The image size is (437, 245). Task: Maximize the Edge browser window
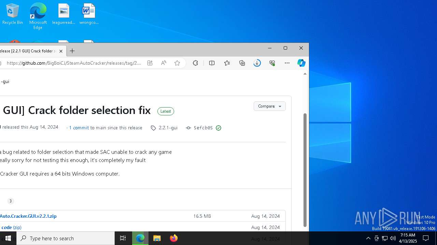(285, 48)
